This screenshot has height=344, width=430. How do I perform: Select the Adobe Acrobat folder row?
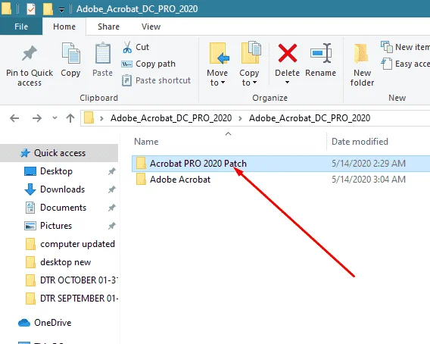click(281, 180)
